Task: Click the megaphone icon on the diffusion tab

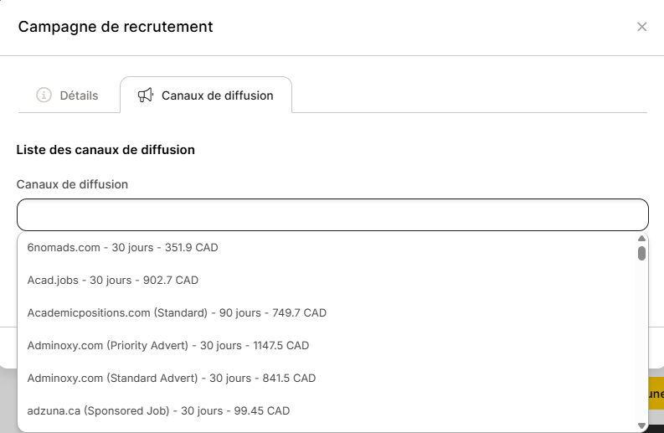Action: 145,95
